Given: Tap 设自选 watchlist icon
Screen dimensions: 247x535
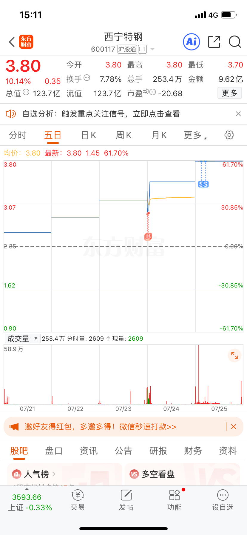Looking at the screenshot, I should click(223, 500).
